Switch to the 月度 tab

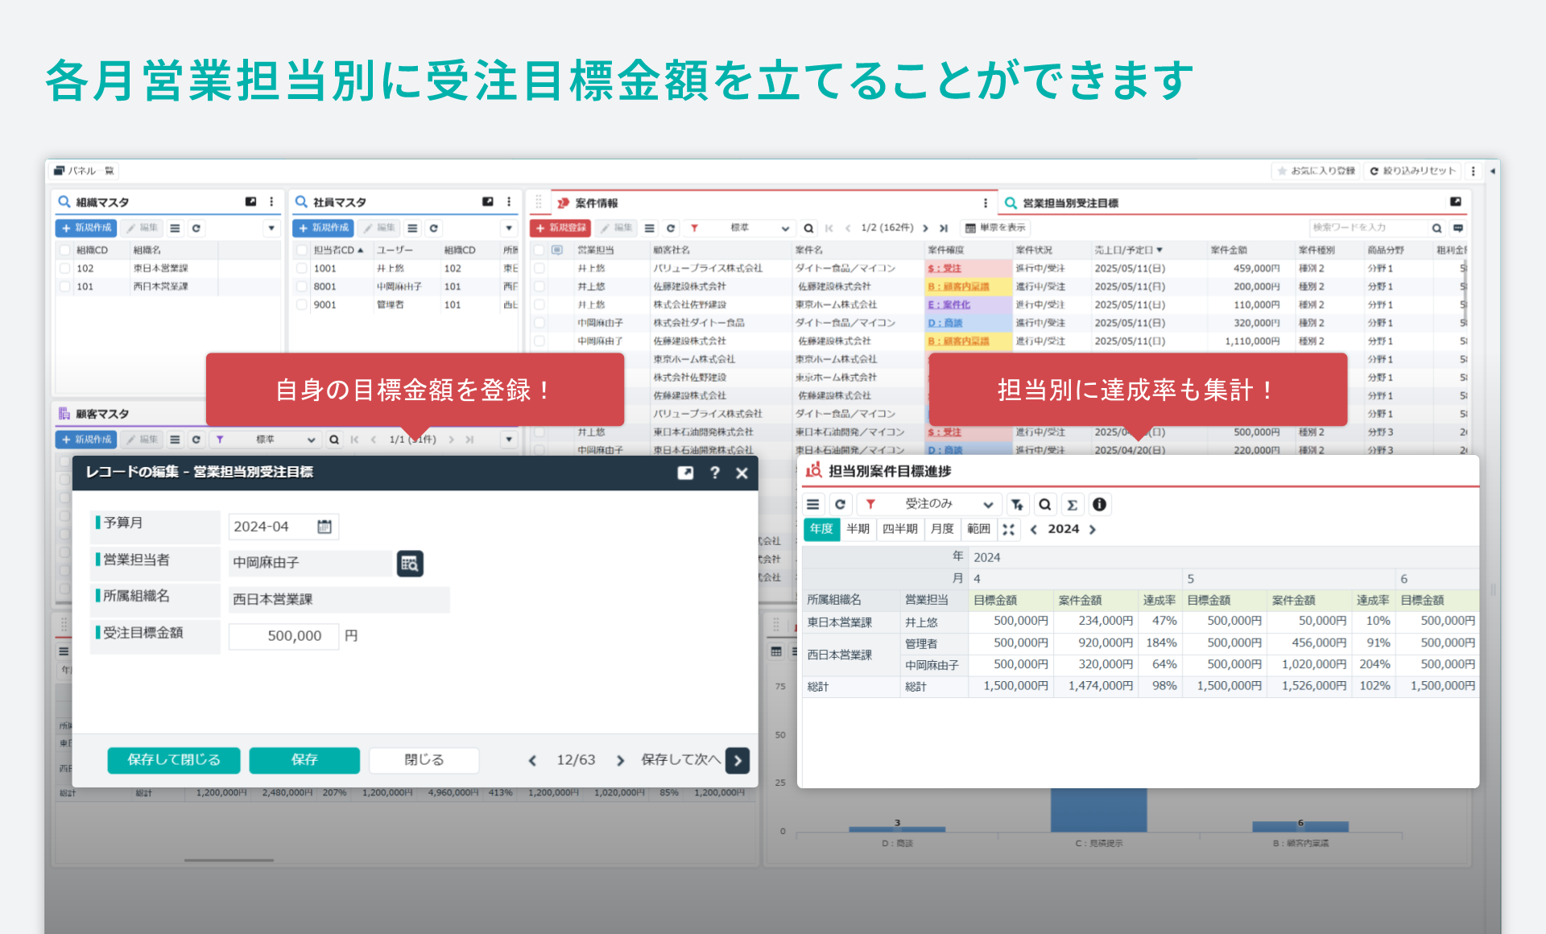(x=942, y=529)
